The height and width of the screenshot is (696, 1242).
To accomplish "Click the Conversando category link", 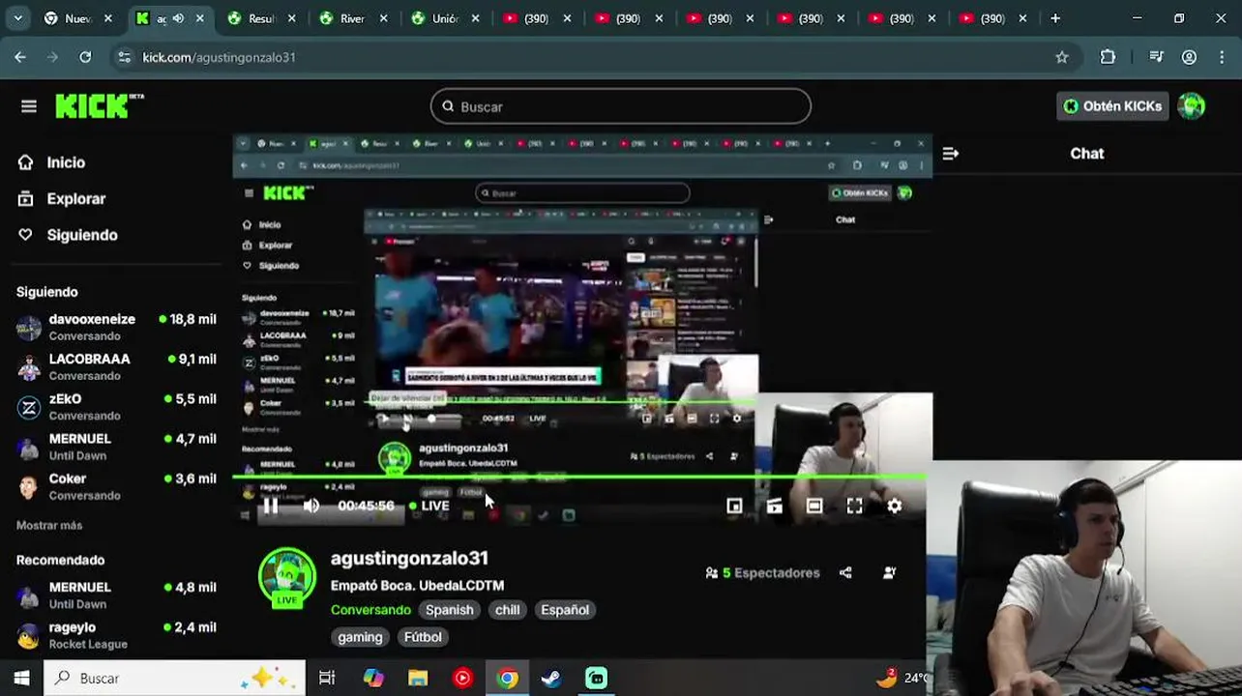I will 370,610.
